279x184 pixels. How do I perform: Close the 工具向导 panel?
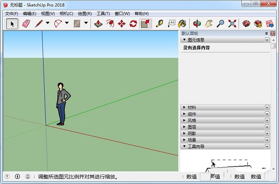tap(267, 146)
